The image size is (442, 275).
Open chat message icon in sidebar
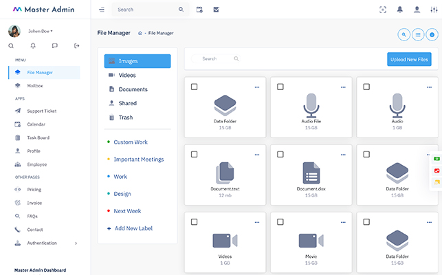[x=54, y=46]
